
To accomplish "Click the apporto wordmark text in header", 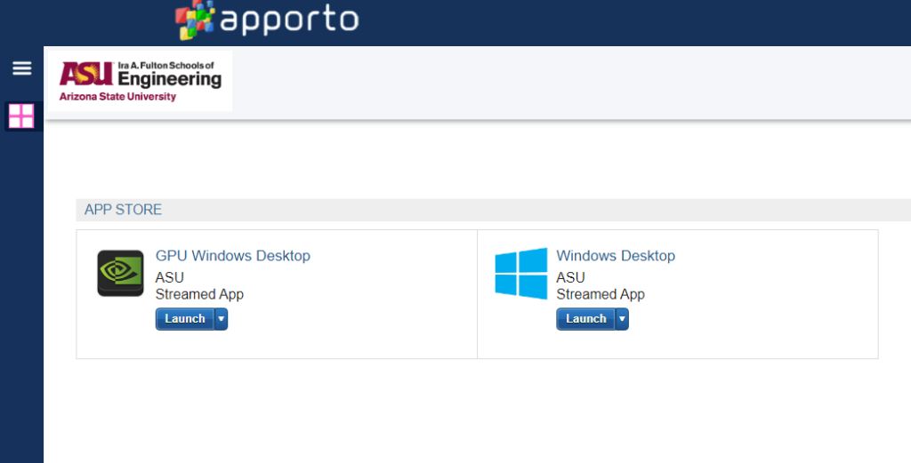I will point(289,20).
